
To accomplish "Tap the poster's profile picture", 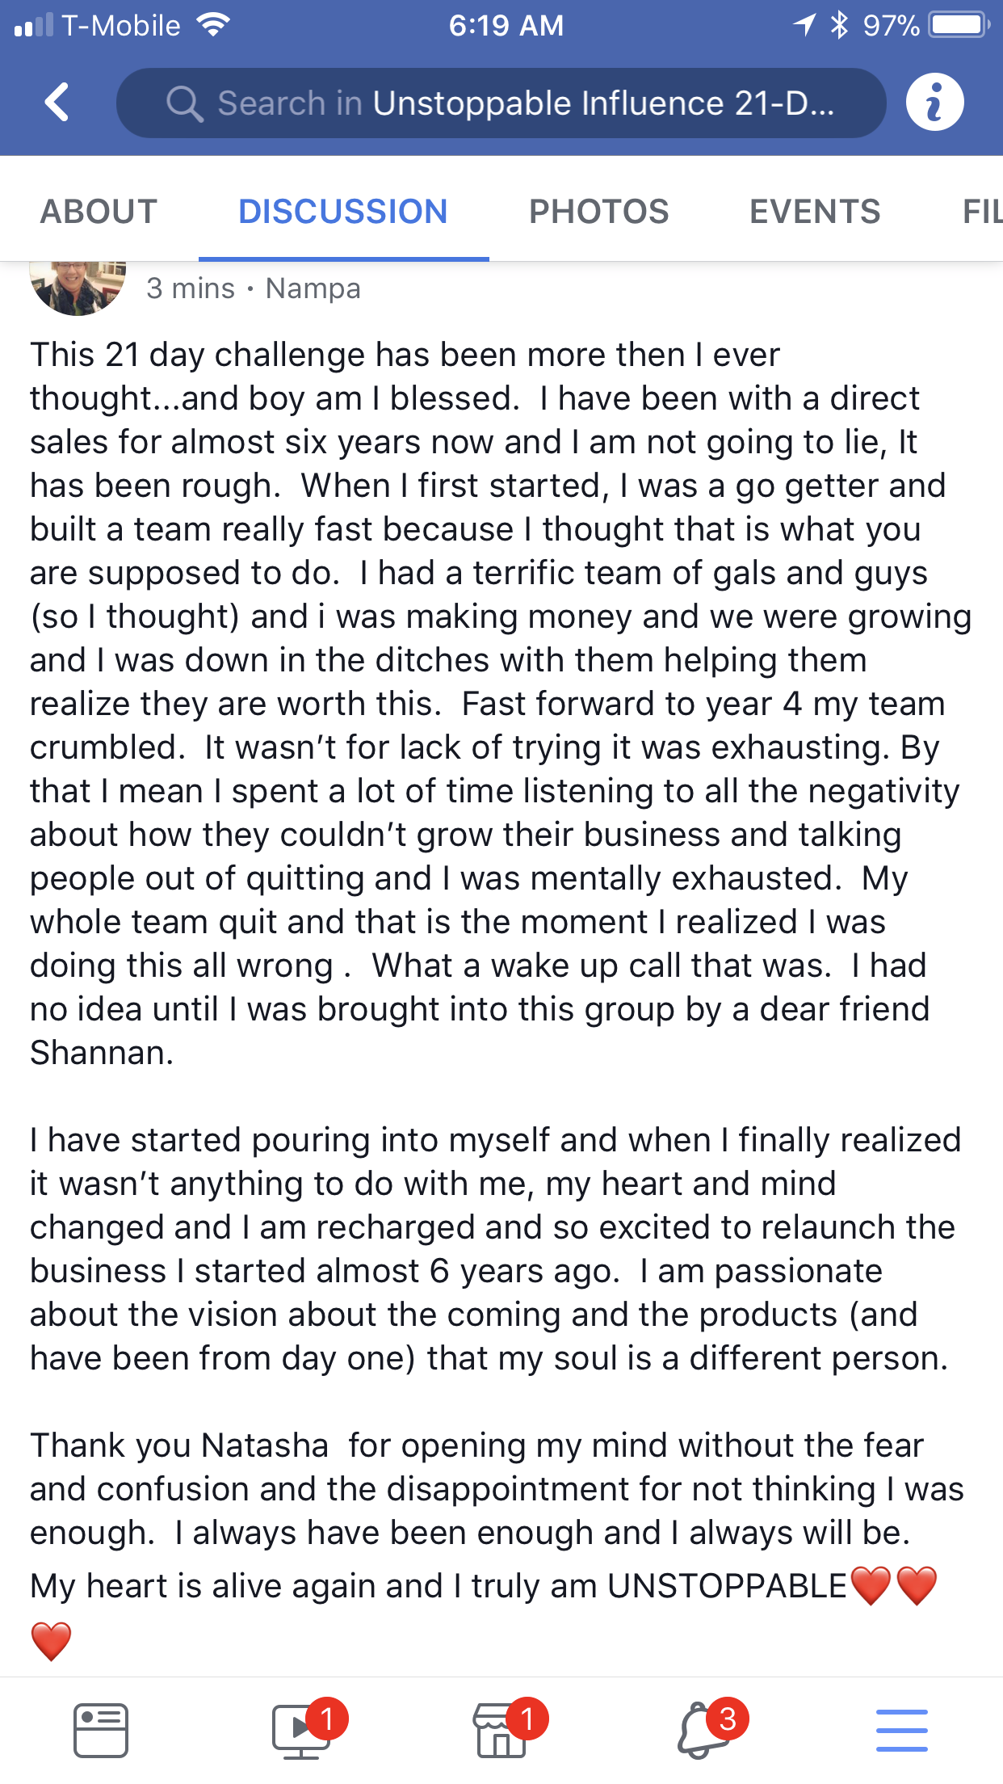I will (78, 287).
